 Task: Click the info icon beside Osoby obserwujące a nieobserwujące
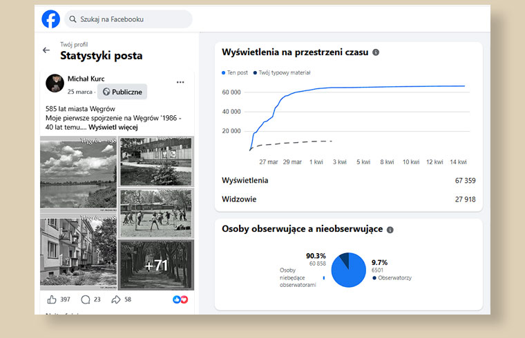coord(390,230)
